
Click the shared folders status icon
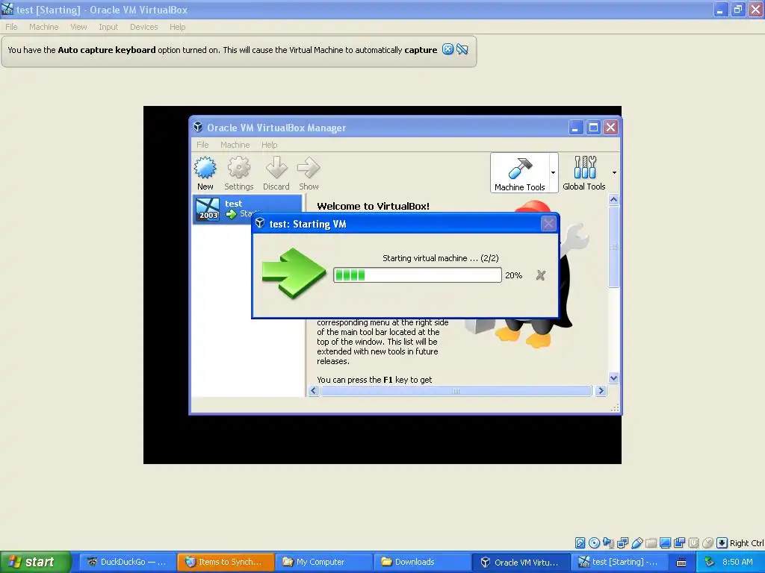tap(651, 543)
